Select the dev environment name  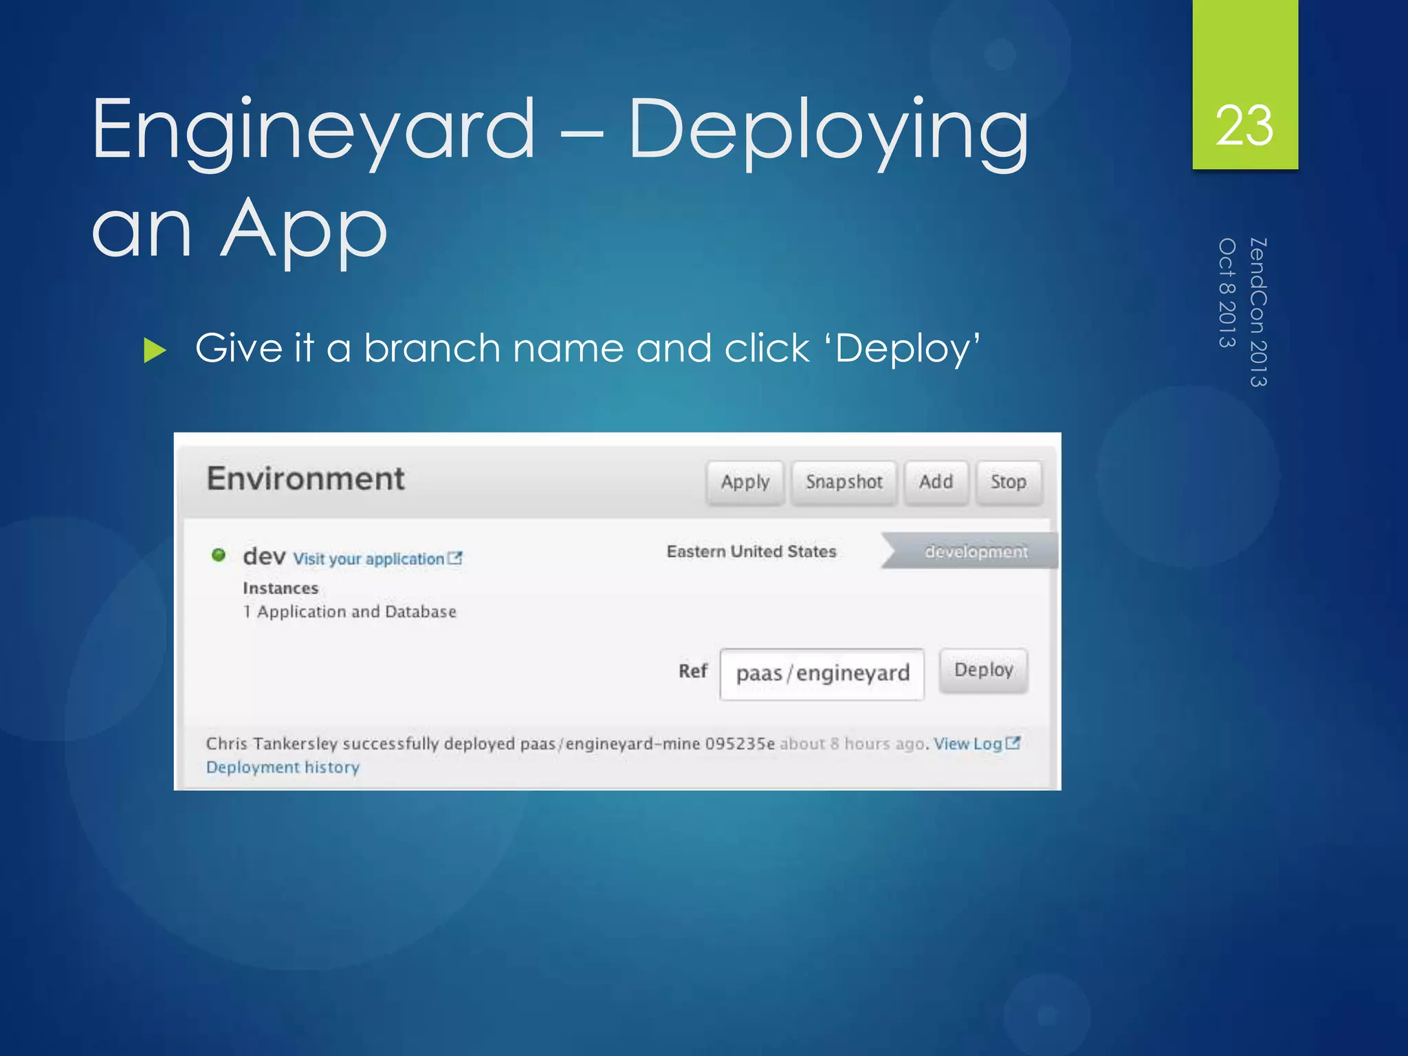(x=264, y=555)
